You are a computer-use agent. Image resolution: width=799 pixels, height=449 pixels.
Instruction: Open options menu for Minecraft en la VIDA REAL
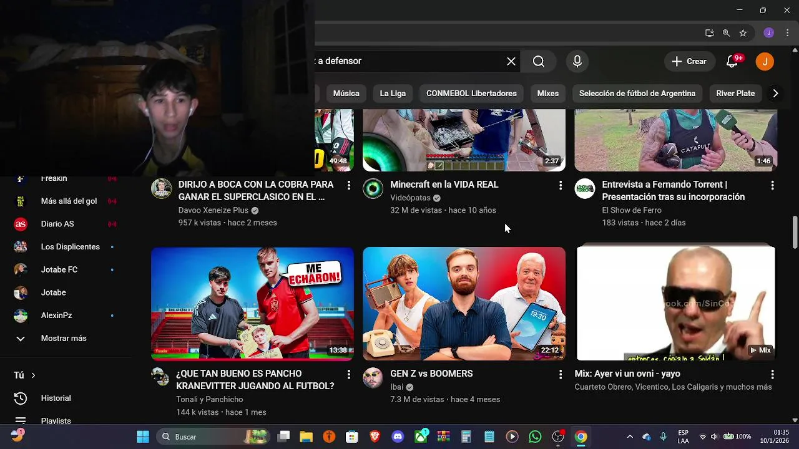(560, 185)
